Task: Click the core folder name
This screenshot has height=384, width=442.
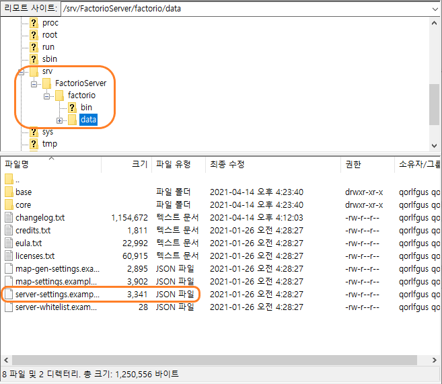Action: [x=23, y=205]
